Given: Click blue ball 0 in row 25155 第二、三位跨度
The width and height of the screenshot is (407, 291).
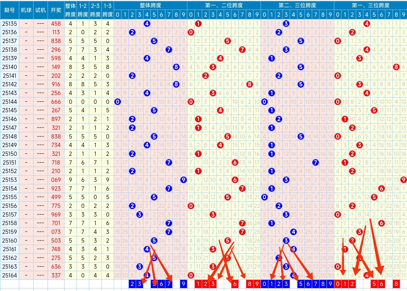Looking at the screenshot, I should coord(264,197).
